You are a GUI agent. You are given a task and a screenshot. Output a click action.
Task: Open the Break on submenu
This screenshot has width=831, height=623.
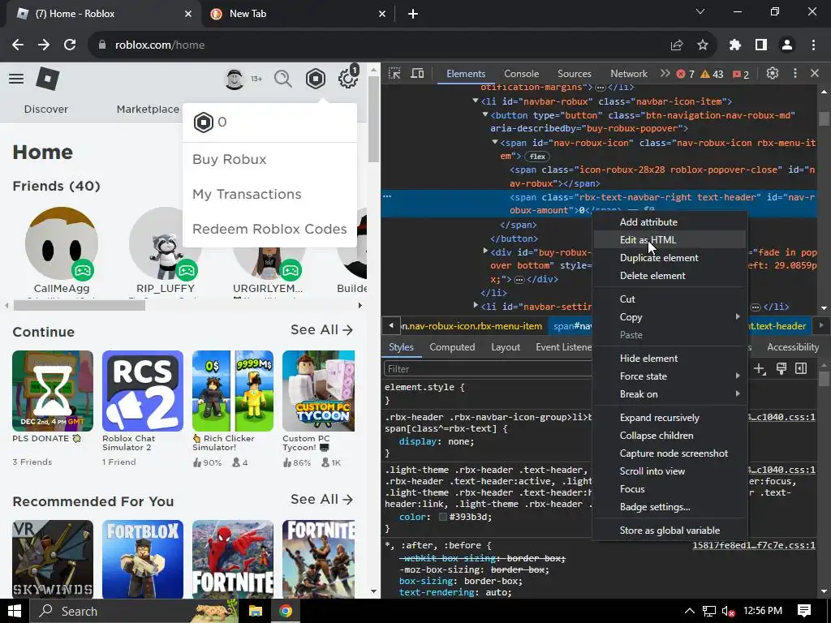(x=670, y=394)
